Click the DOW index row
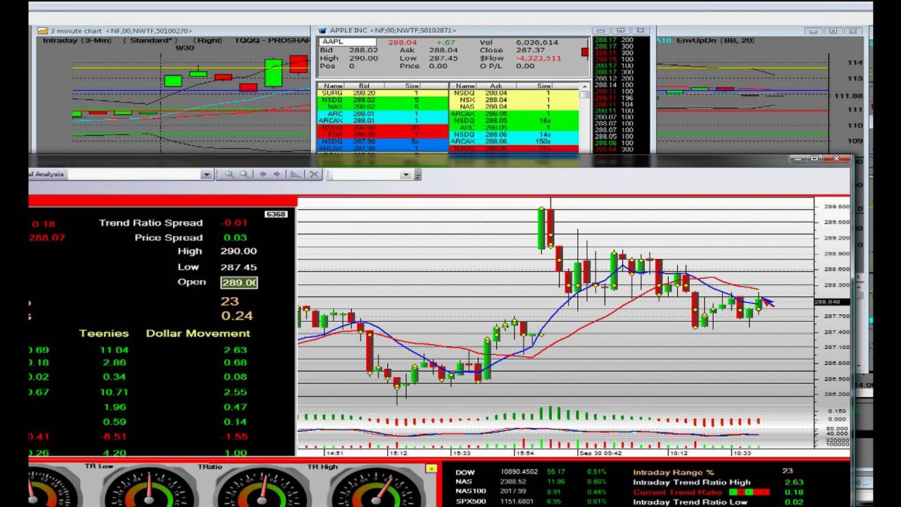Image resolution: width=901 pixels, height=507 pixels. [x=531, y=472]
